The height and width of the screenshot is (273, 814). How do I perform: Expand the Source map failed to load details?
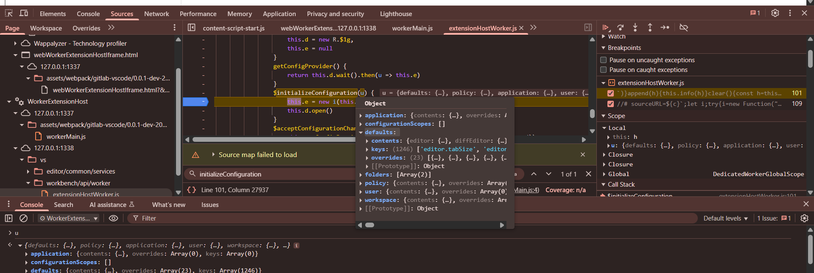click(x=213, y=154)
